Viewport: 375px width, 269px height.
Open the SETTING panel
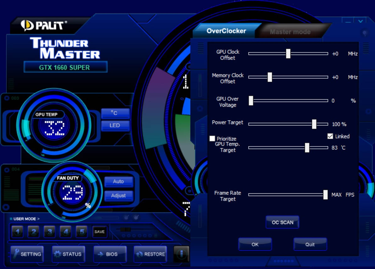pyautogui.click(x=27, y=254)
